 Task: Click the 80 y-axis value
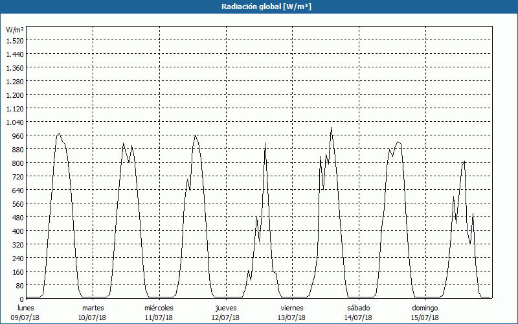(x=20, y=286)
